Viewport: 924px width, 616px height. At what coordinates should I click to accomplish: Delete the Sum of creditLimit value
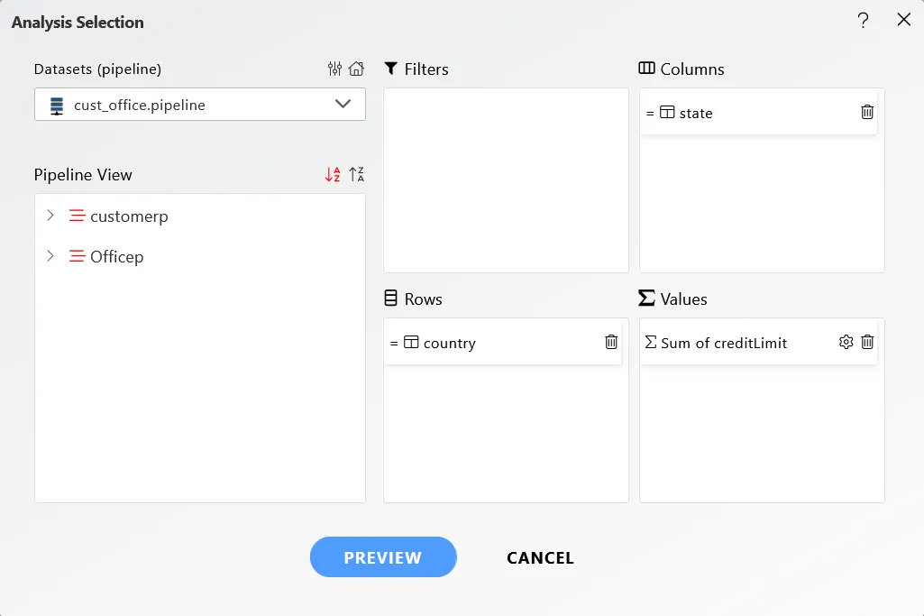pos(867,342)
